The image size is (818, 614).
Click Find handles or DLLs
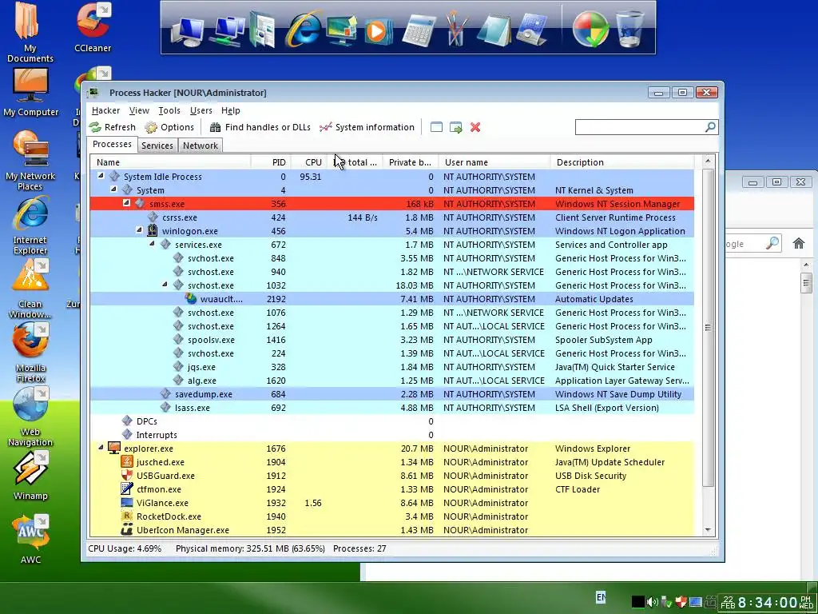260,127
